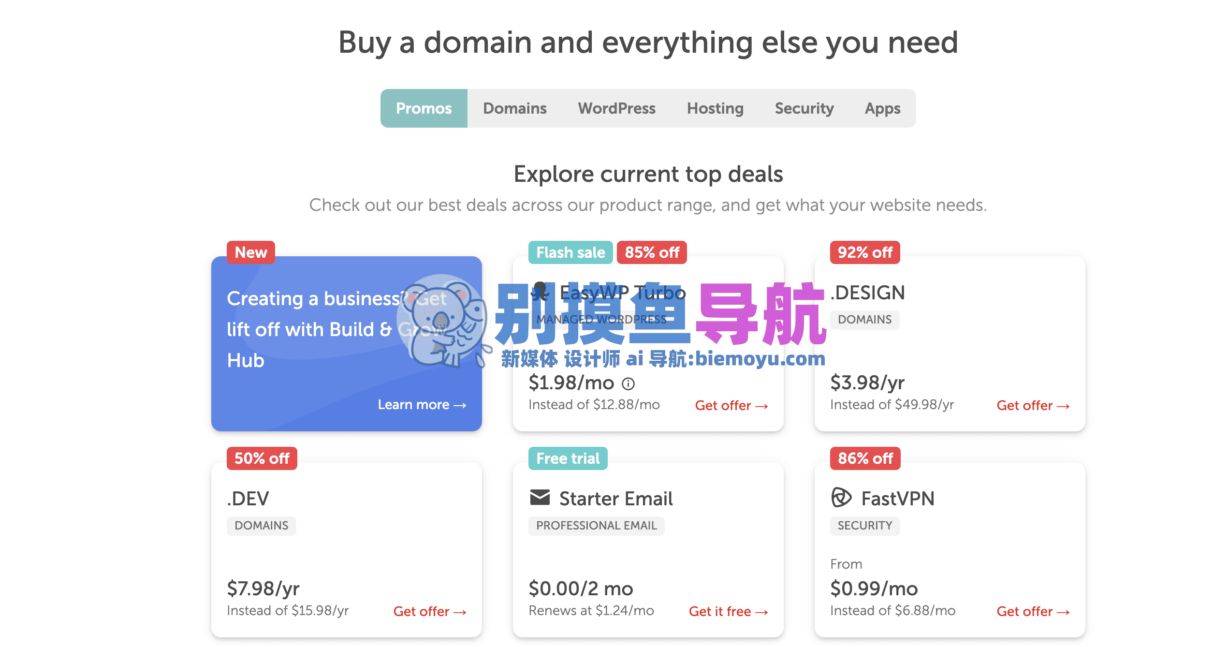Click the DOMAINS tag under .DEV
The image size is (1228, 647).
pos(262,526)
